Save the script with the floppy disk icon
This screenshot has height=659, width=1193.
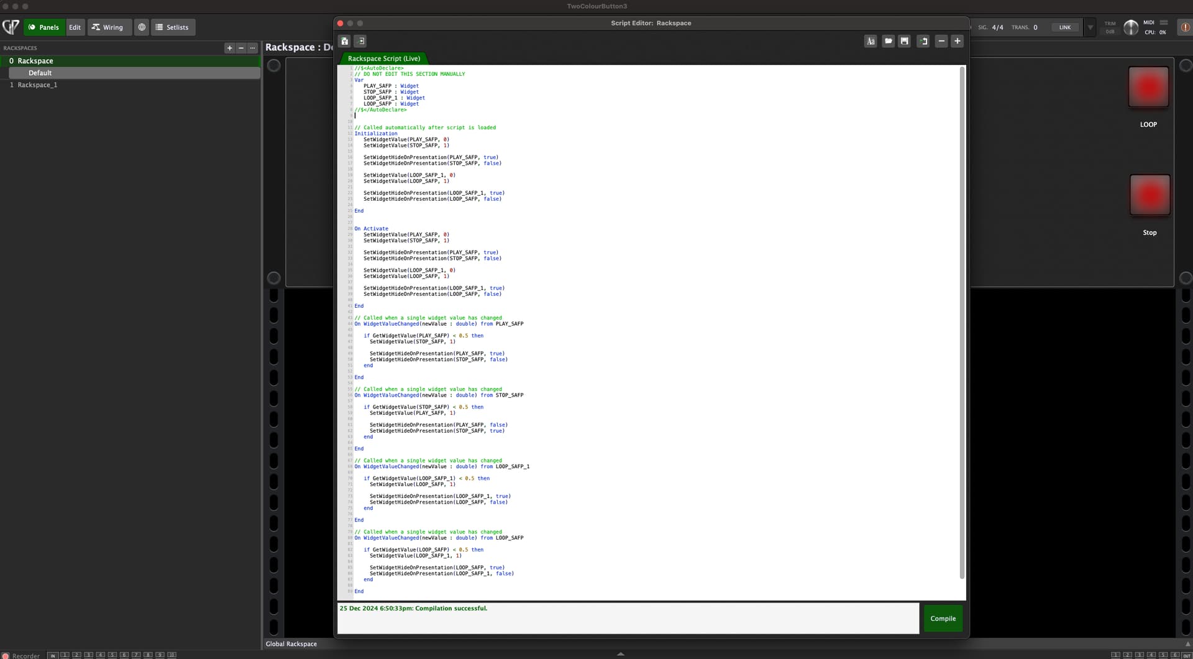[905, 41]
